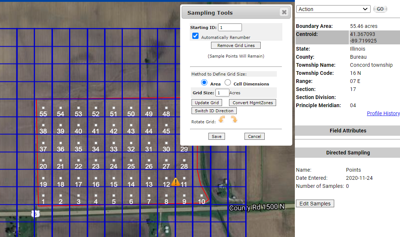
Task: Select the Area grid size method
Action: point(204,83)
